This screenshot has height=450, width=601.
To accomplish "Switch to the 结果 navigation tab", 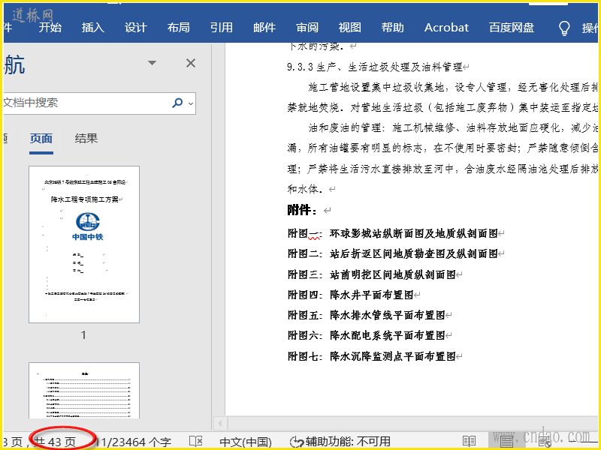I will click(x=86, y=139).
